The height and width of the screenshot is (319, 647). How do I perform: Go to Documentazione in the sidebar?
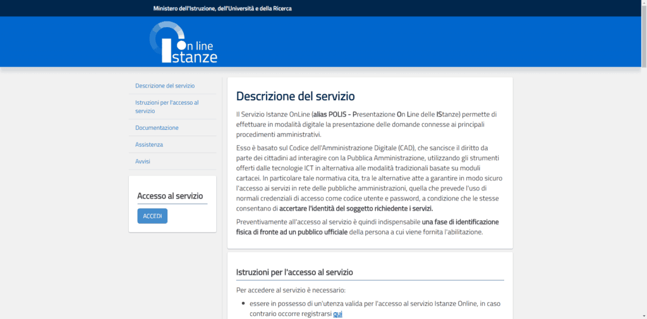157,128
